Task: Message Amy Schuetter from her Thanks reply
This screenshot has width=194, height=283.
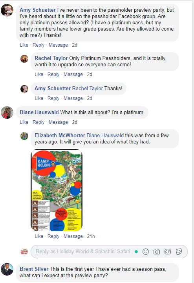Action: (x=73, y=98)
